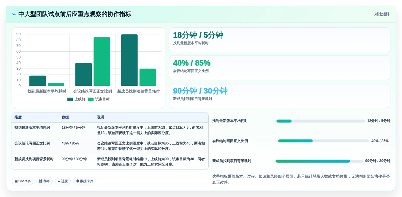Click progress bar for 找到最新版本平均耗时
The width and height of the screenshot is (402, 197).
321,121
